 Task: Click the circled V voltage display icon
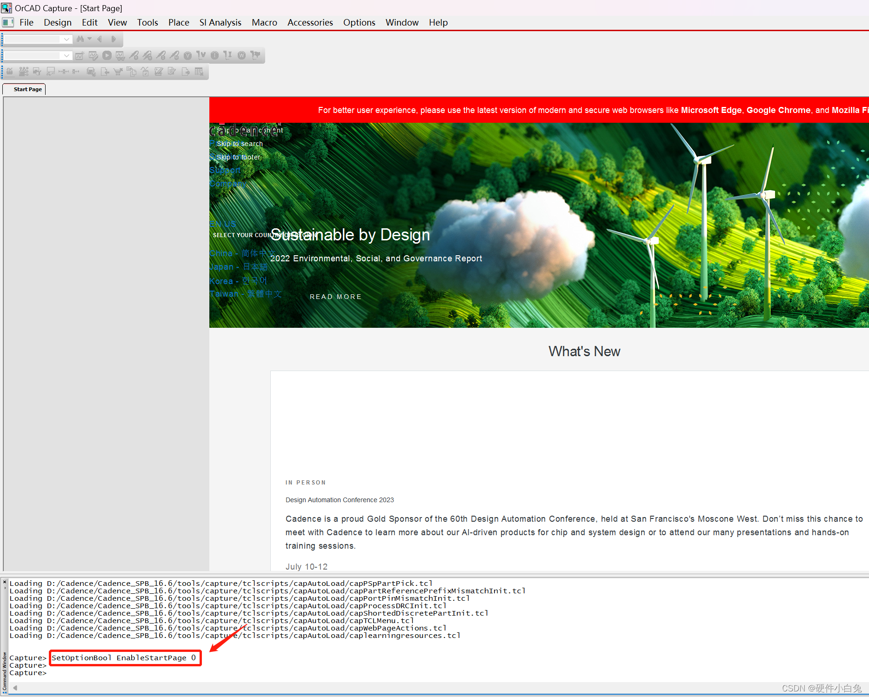[x=187, y=56]
